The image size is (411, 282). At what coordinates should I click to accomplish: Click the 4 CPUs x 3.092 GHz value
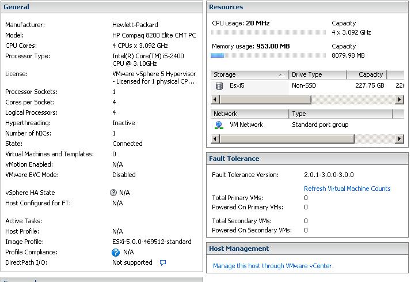click(140, 46)
